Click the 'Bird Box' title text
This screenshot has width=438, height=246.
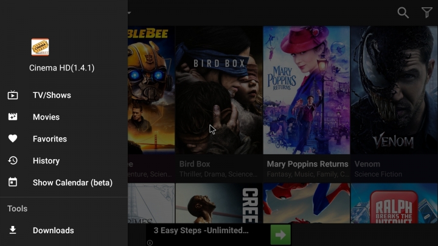click(x=195, y=164)
